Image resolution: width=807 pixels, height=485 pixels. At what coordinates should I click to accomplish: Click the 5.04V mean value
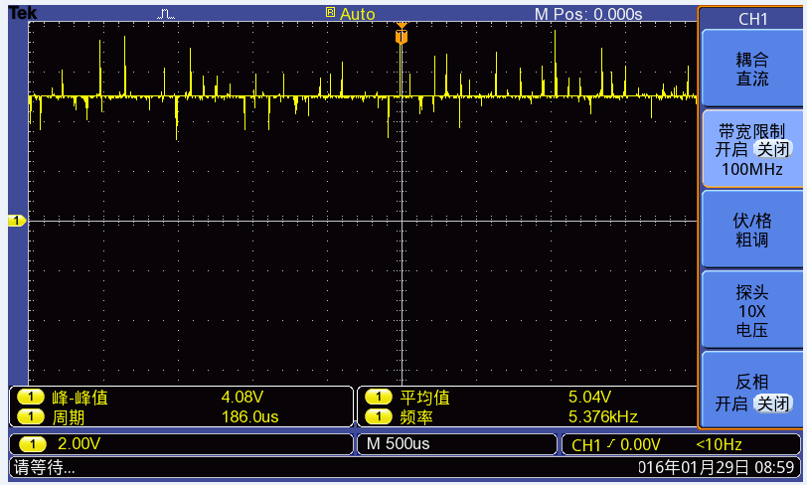[x=589, y=397]
